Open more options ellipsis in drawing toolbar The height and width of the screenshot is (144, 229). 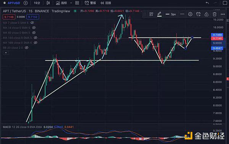(x=223, y=14)
